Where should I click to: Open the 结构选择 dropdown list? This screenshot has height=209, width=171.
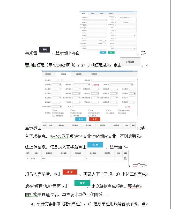click(83, 85)
